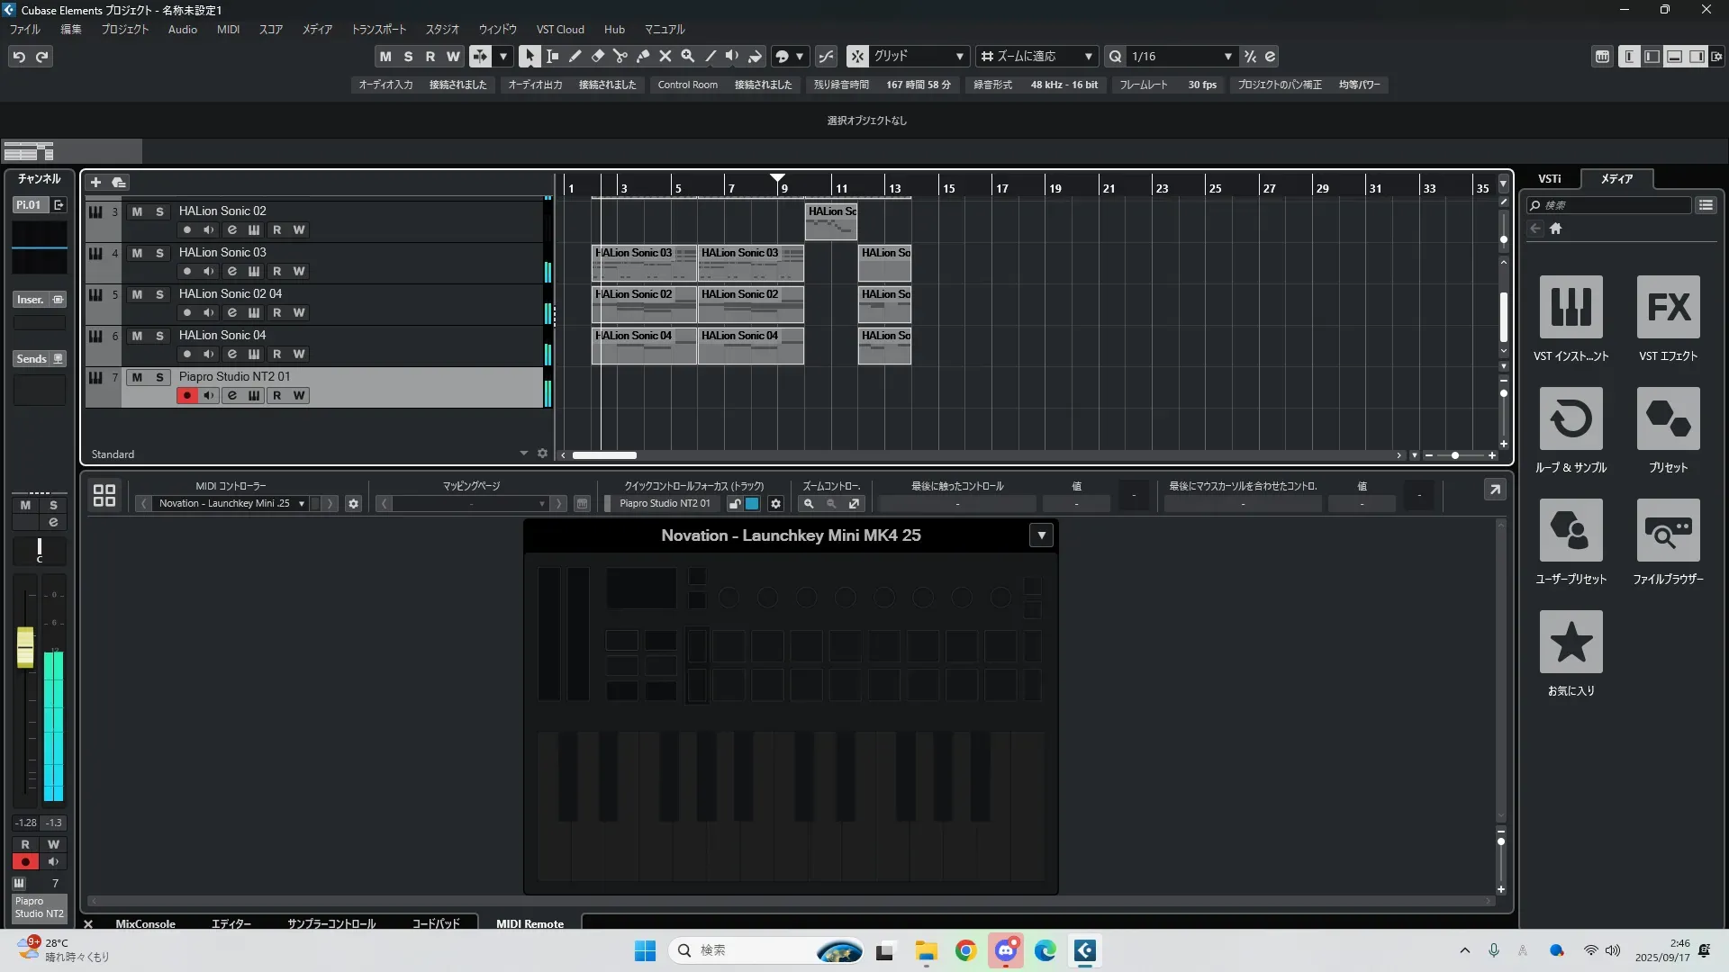
Task: Select the Glue tool
Action: [643, 56]
